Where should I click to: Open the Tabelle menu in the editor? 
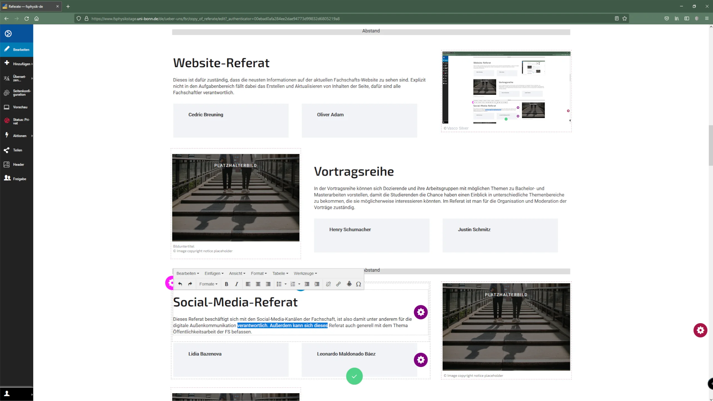280,273
